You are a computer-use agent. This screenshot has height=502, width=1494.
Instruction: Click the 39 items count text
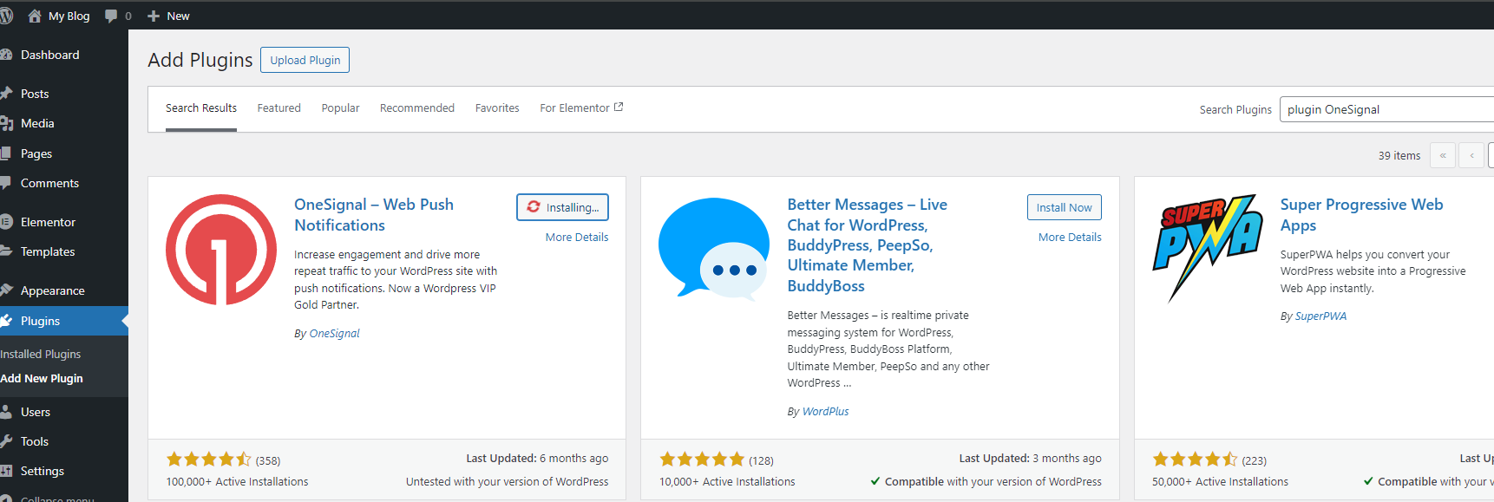(1399, 155)
